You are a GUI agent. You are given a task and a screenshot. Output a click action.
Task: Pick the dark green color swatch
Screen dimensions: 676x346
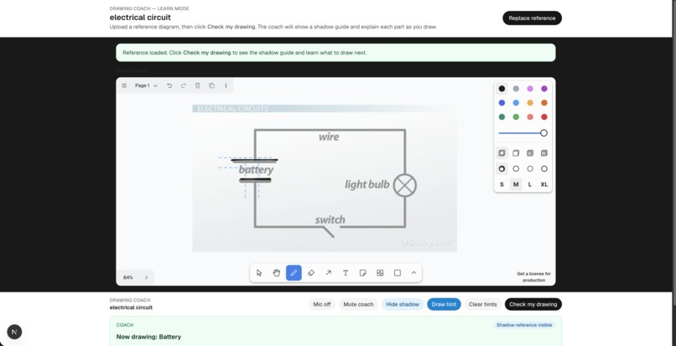tap(502, 116)
